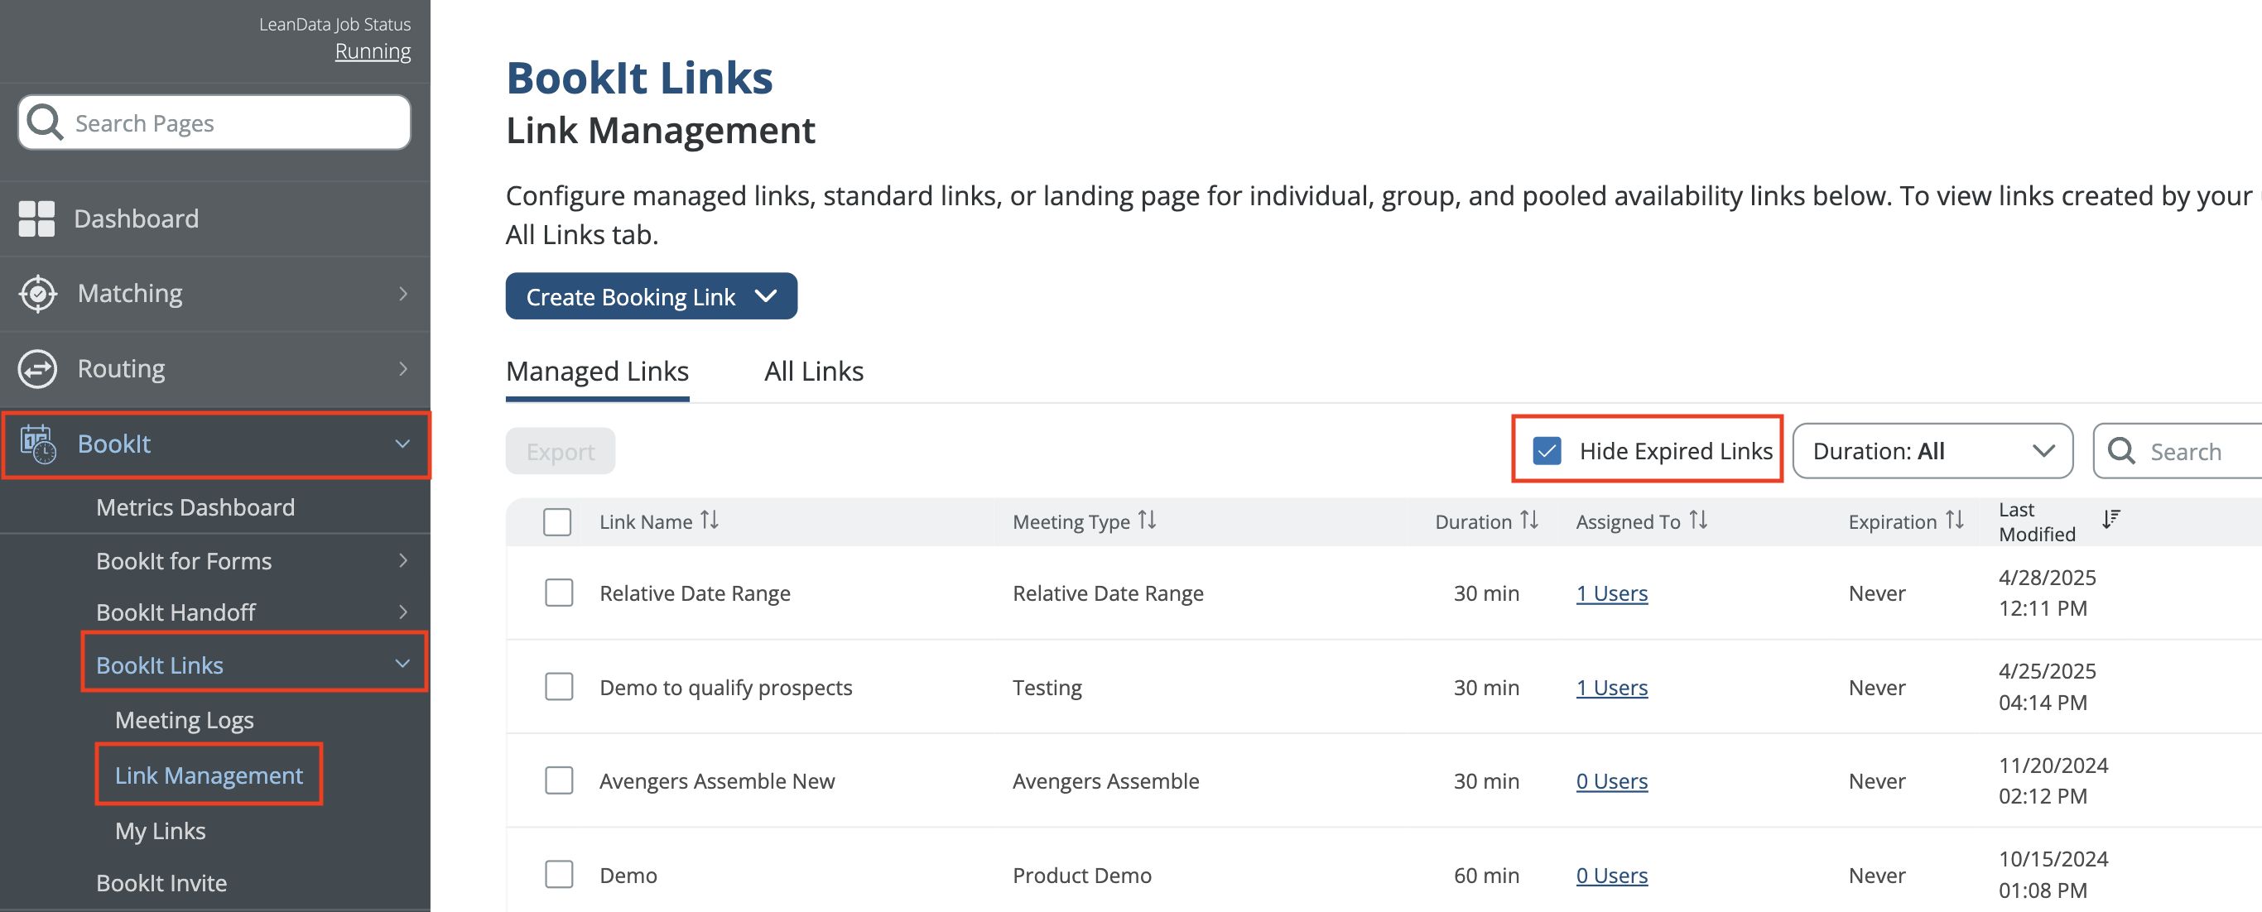Image resolution: width=2262 pixels, height=912 pixels.
Task: Check the select-all header checkbox
Action: pyautogui.click(x=557, y=521)
